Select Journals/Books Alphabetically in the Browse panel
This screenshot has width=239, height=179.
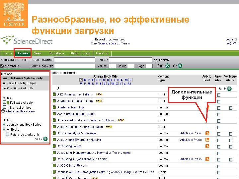tap(22, 78)
